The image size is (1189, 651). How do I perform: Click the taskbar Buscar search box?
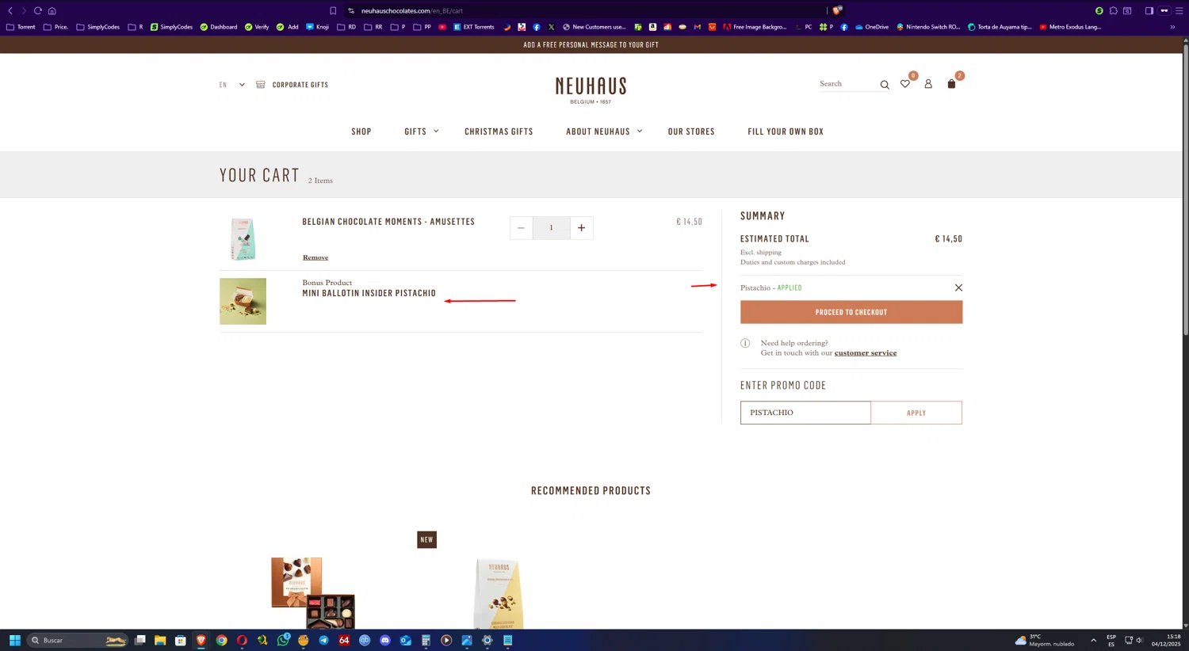(77, 640)
